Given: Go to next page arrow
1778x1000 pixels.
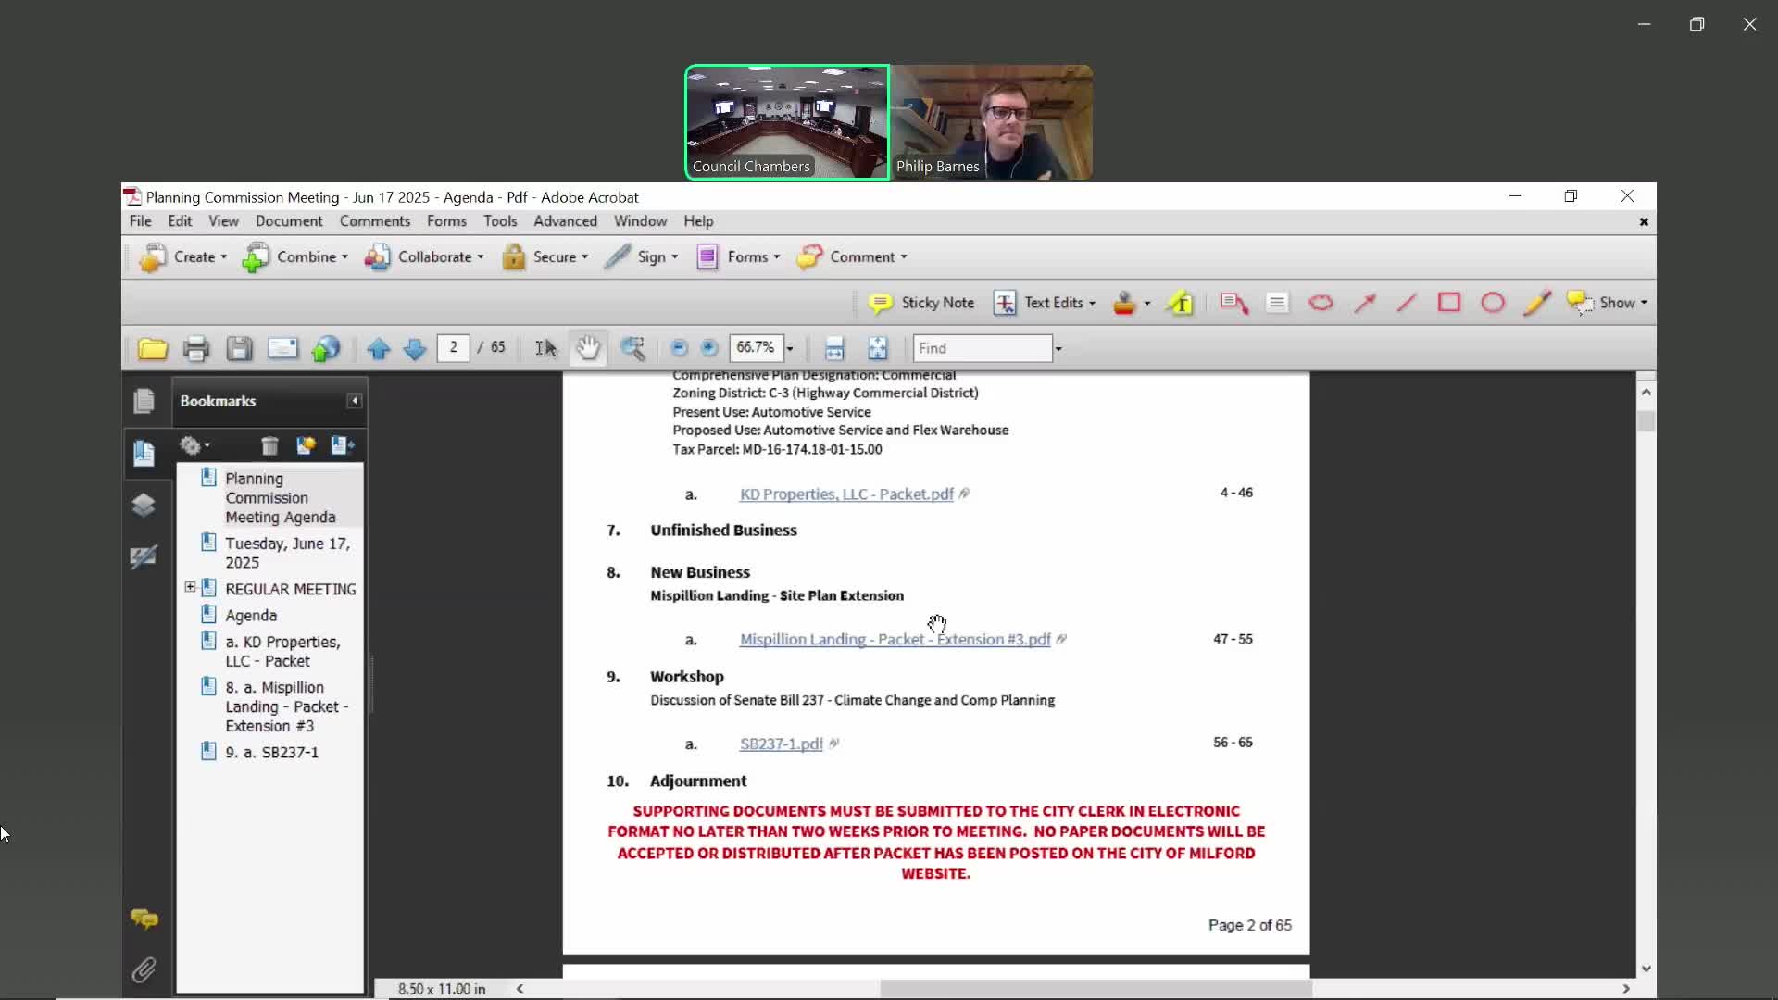Looking at the screenshot, I should coord(415,349).
